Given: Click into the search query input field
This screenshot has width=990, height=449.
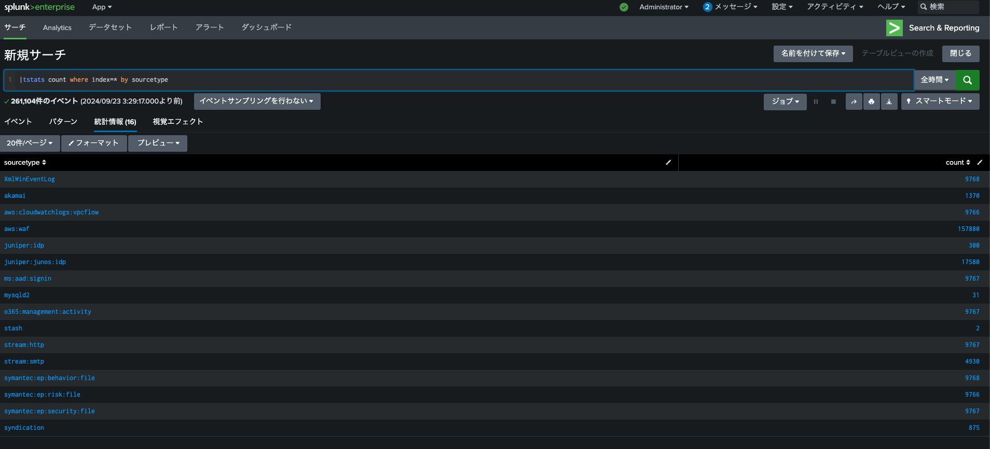Looking at the screenshot, I should pos(459,80).
